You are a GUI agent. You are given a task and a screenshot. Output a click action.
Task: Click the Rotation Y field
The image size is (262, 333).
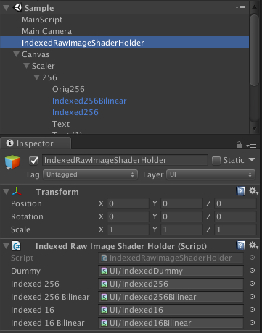pos(182,216)
